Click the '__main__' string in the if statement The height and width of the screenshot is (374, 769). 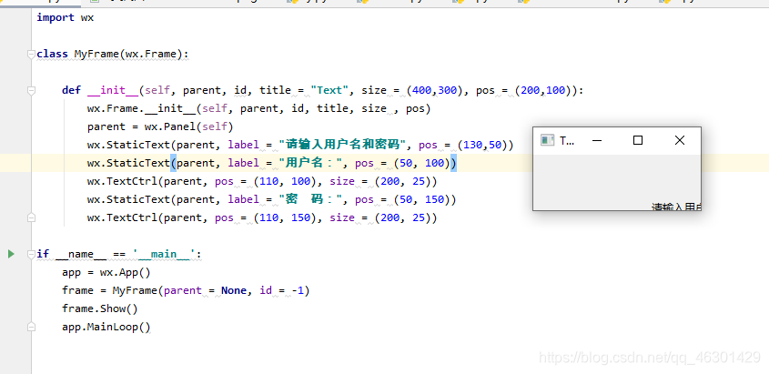click(x=165, y=254)
